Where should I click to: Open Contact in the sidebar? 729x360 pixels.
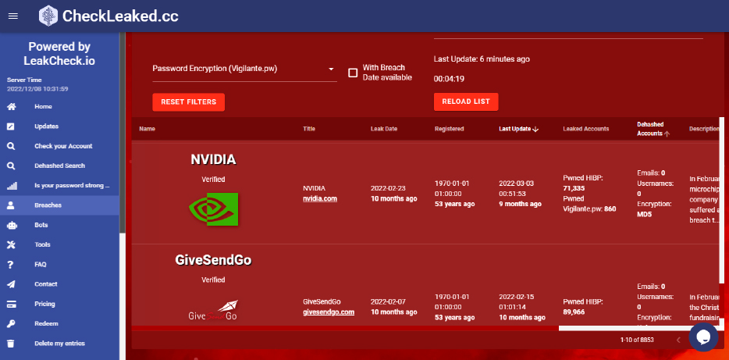(x=59, y=284)
